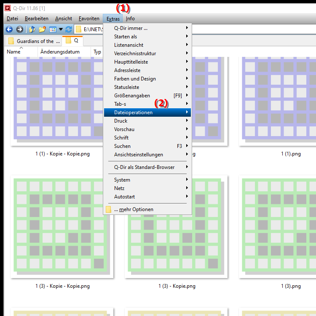
Task: Open the Datei menu
Action: click(12, 19)
